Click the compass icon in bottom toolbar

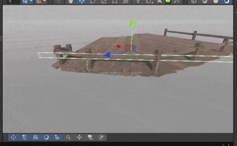tap(101, 137)
